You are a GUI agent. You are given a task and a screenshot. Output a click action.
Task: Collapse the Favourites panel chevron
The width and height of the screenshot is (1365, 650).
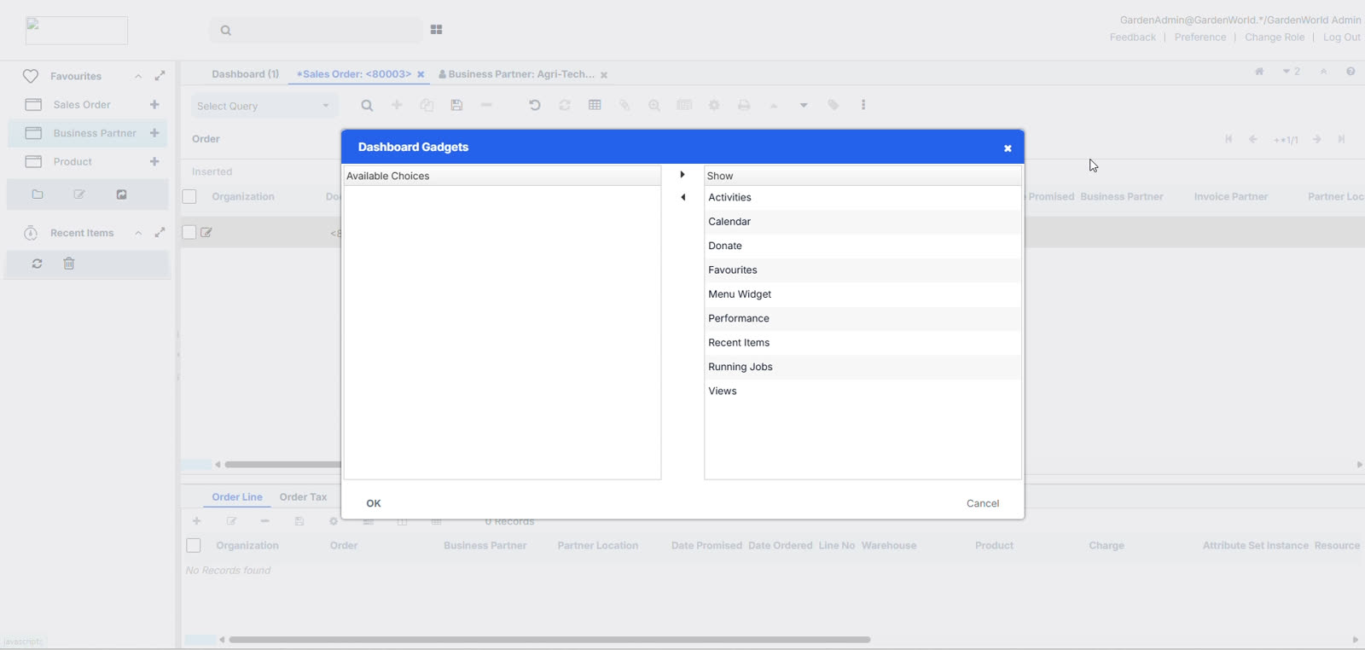point(138,76)
